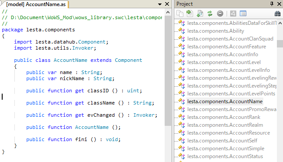
Task: Click the Project tree scrollbar thumb
Action: point(280,44)
